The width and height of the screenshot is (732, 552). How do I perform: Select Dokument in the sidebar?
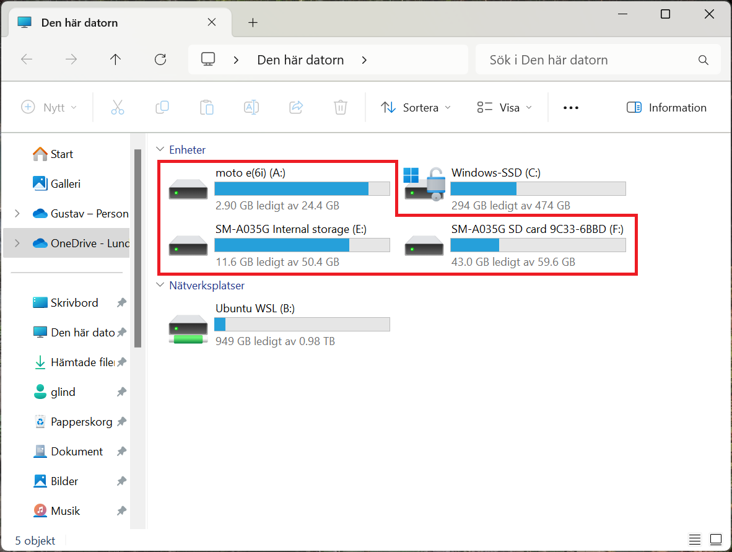coord(77,452)
